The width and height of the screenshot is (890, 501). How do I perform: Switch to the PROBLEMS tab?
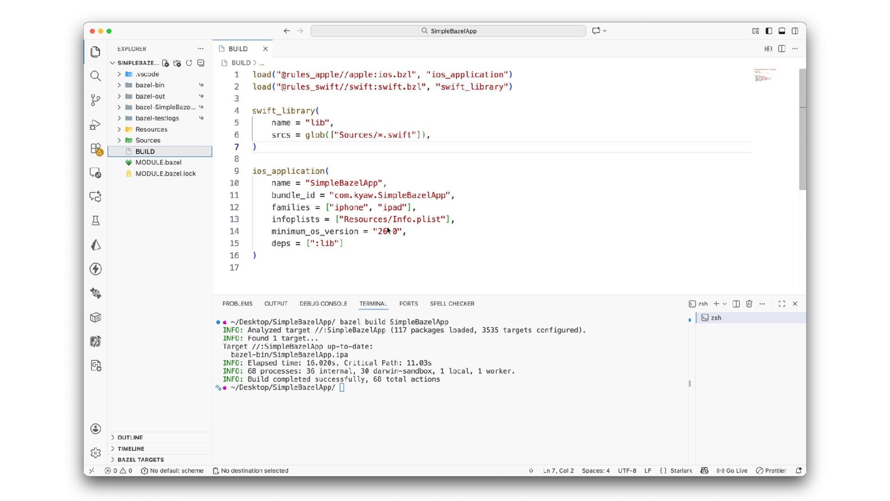(x=237, y=304)
